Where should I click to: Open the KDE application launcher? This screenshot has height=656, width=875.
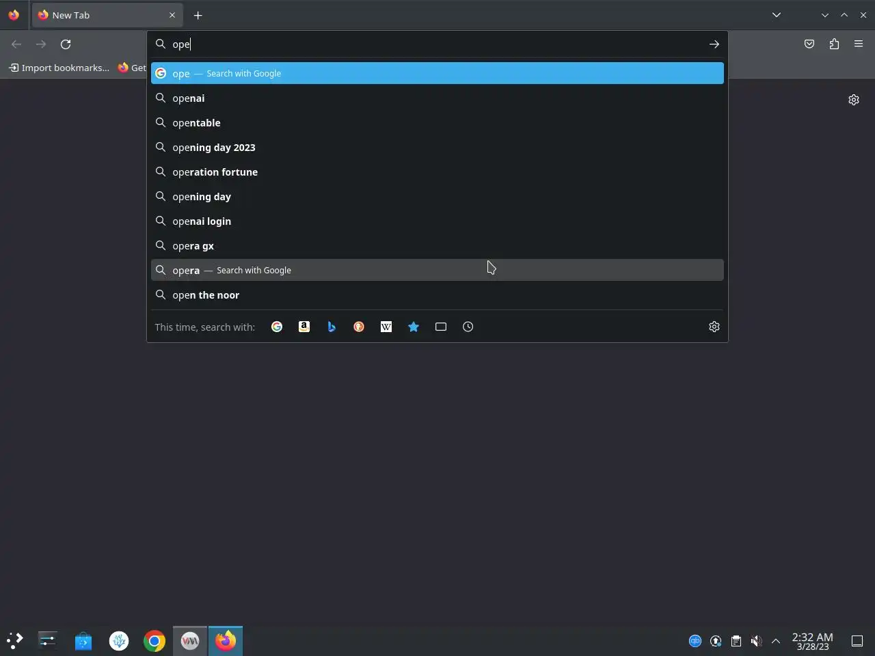point(15,640)
